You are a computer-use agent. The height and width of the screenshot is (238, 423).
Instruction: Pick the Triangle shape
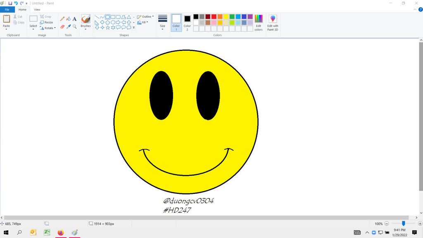click(129, 17)
